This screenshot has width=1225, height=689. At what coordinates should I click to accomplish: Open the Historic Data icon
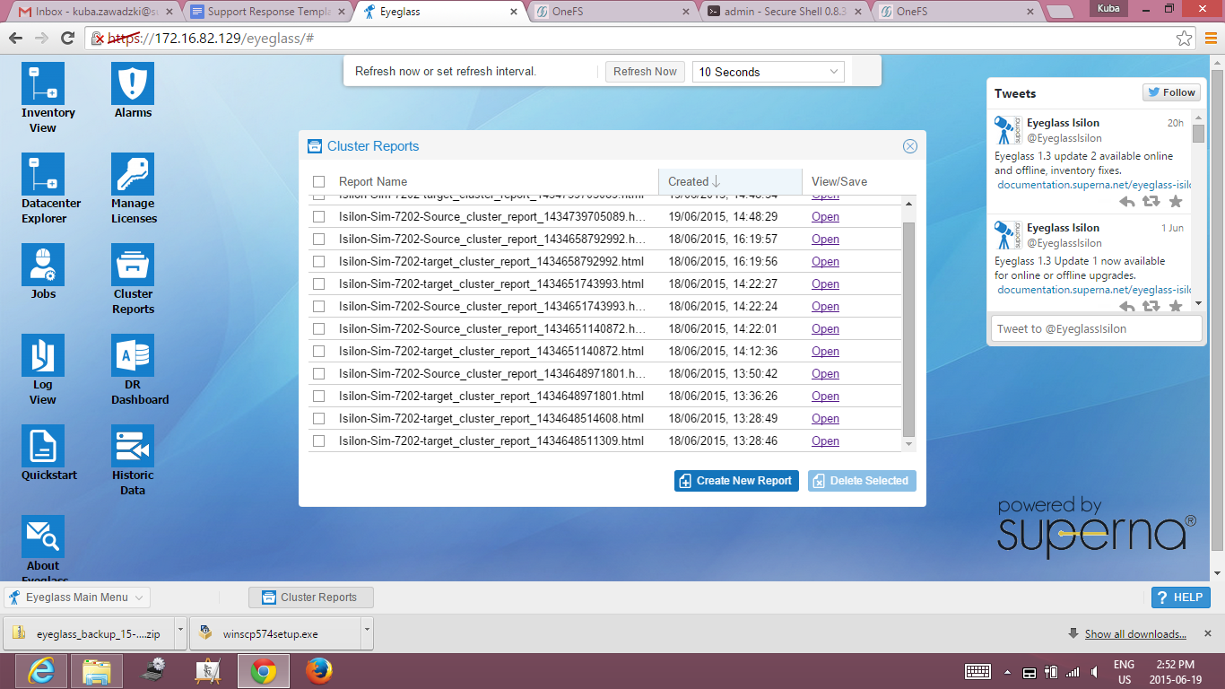click(133, 446)
